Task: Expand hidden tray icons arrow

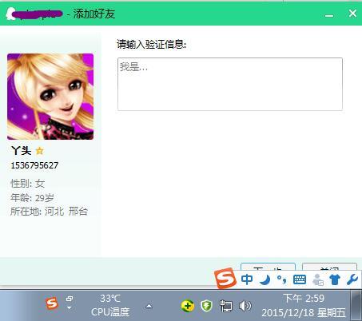Action: pos(149,306)
